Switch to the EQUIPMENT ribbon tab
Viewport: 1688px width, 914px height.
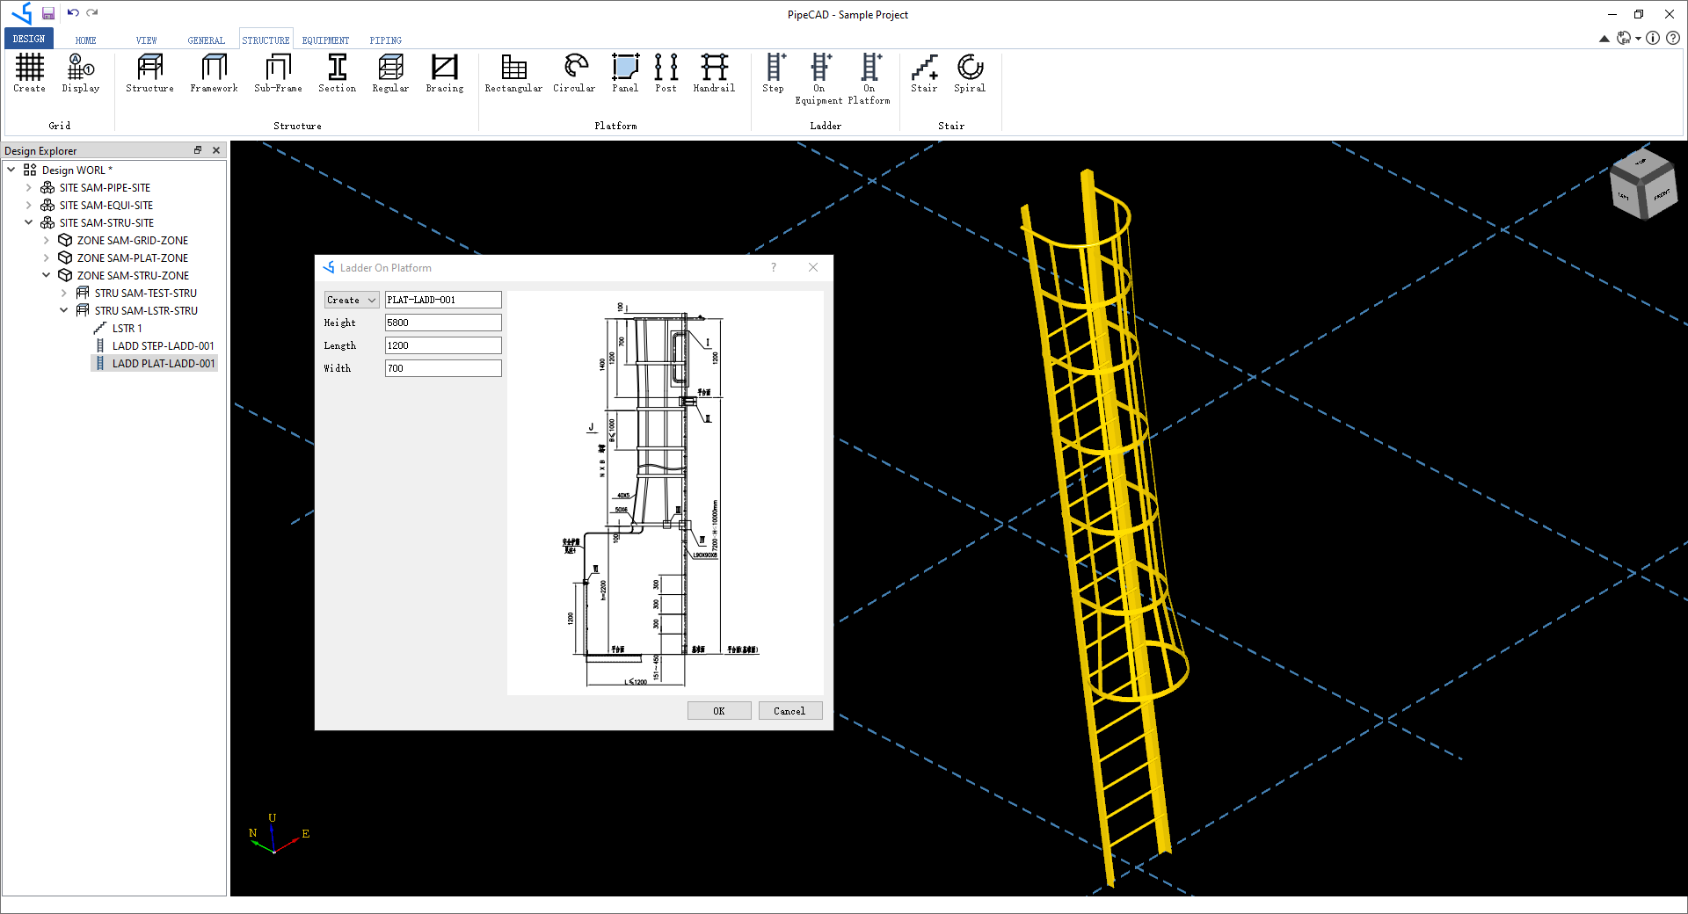tap(324, 40)
